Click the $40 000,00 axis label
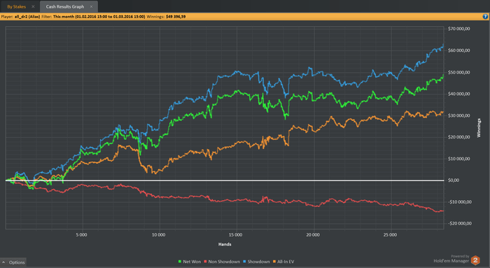The image size is (490, 268). coord(458,94)
